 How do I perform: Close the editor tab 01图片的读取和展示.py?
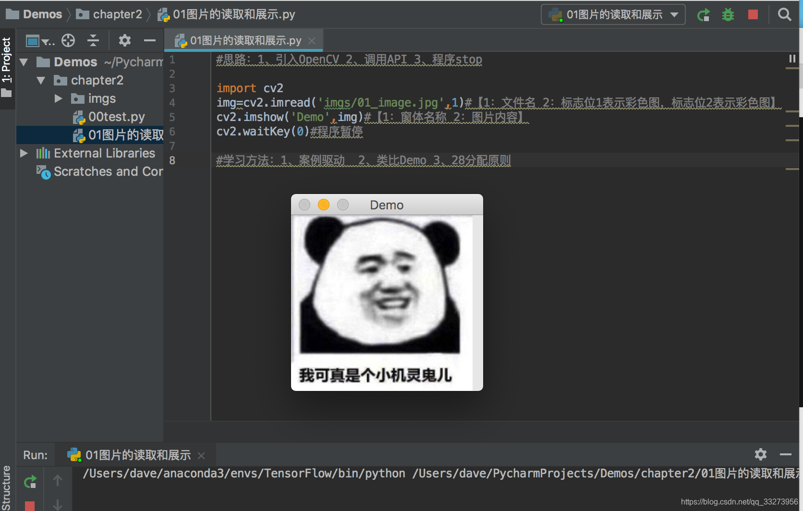(312, 41)
